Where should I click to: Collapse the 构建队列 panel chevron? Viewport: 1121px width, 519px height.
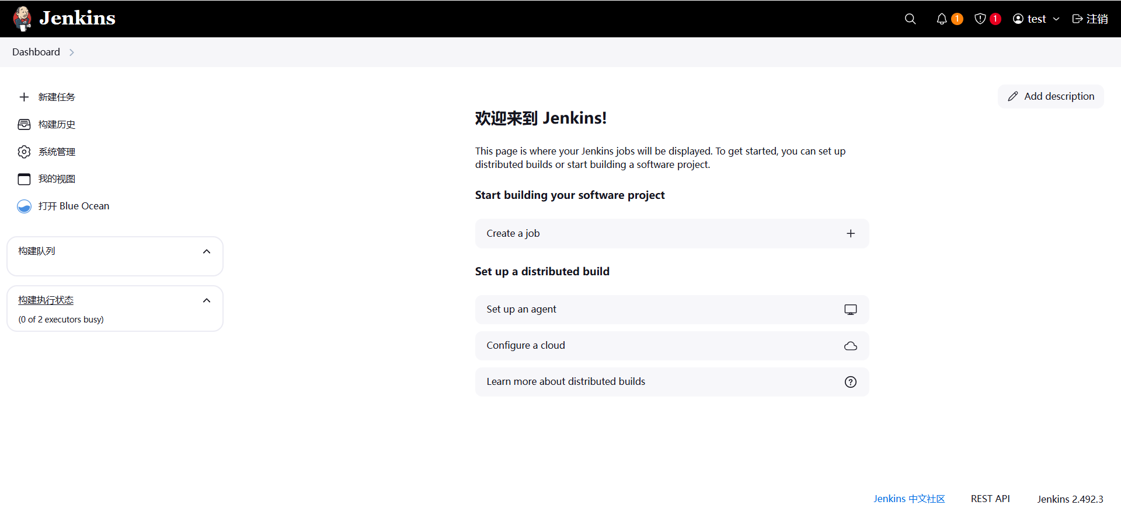[x=207, y=251]
